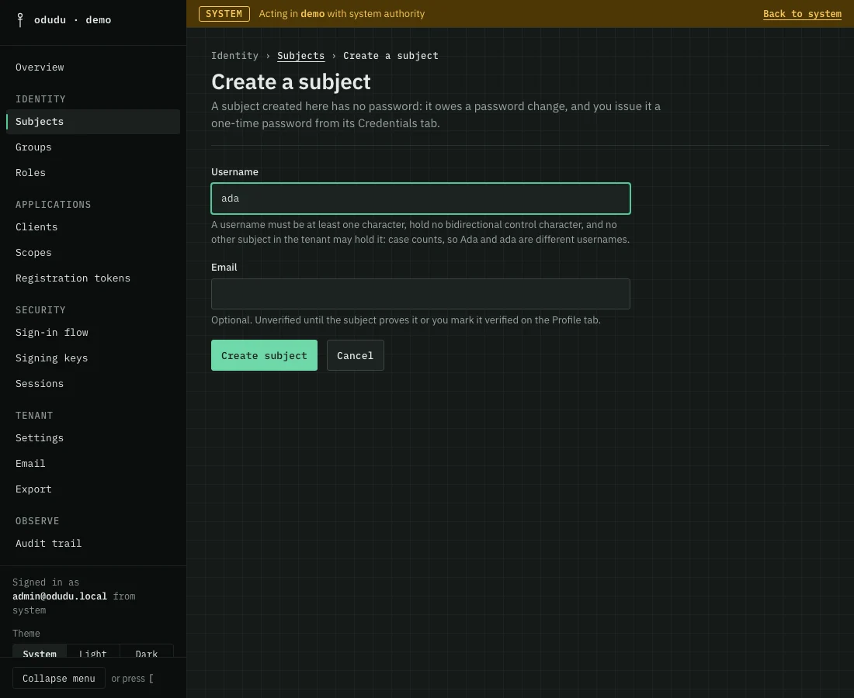Focus the Email input field

[421, 294]
